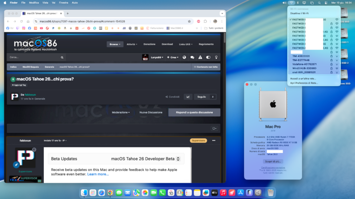Open three-dot menu on fabiosun's post

tap(214, 141)
